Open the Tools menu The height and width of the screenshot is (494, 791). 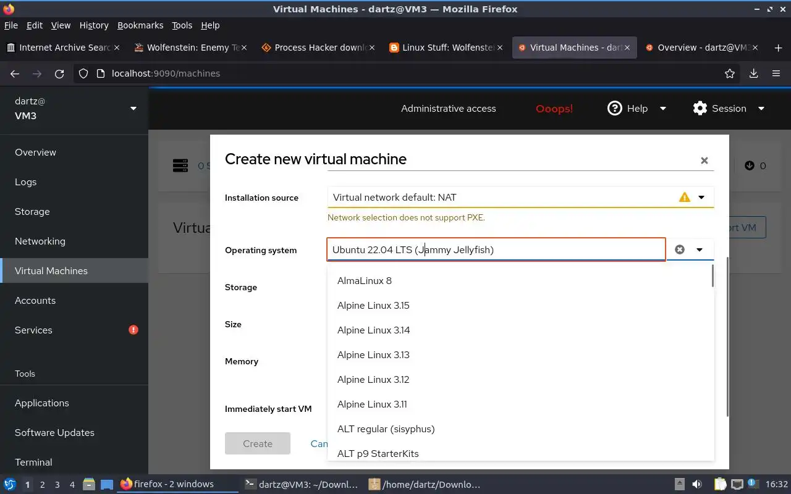tap(182, 25)
